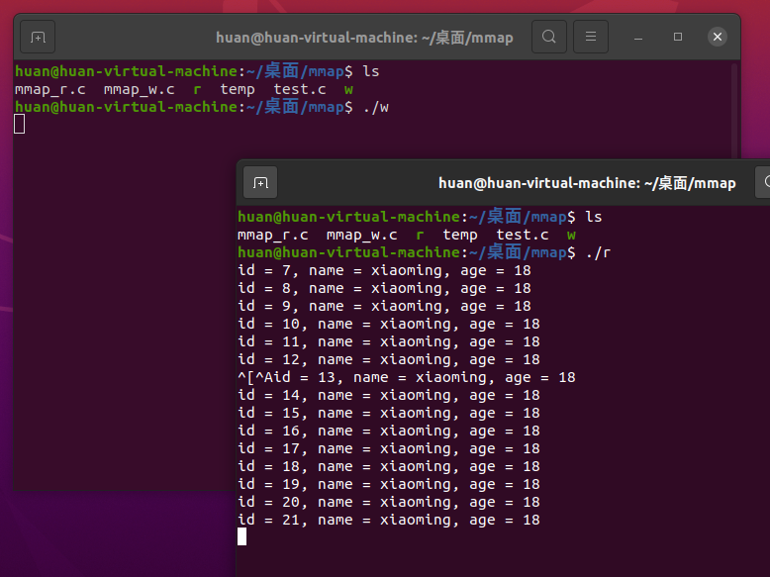Click mmap_w.c in back terminal listing
The image size is (770, 577).
(x=139, y=90)
